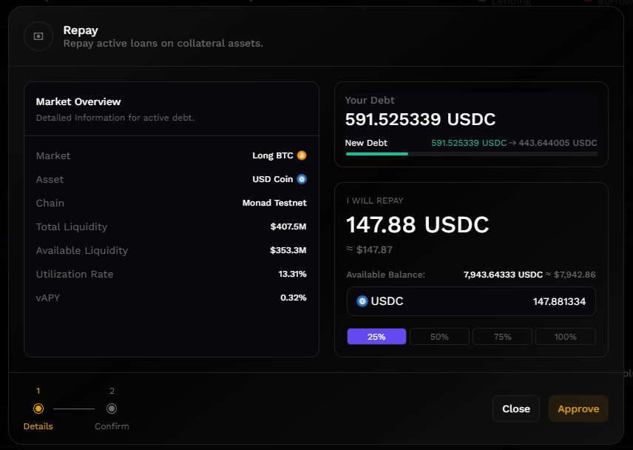Close the Repay dialog
Viewport: 633px width, 450px height.
pos(515,409)
